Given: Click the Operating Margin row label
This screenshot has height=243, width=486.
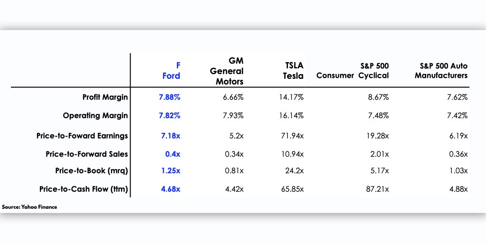Looking at the screenshot, I should [x=95, y=116].
